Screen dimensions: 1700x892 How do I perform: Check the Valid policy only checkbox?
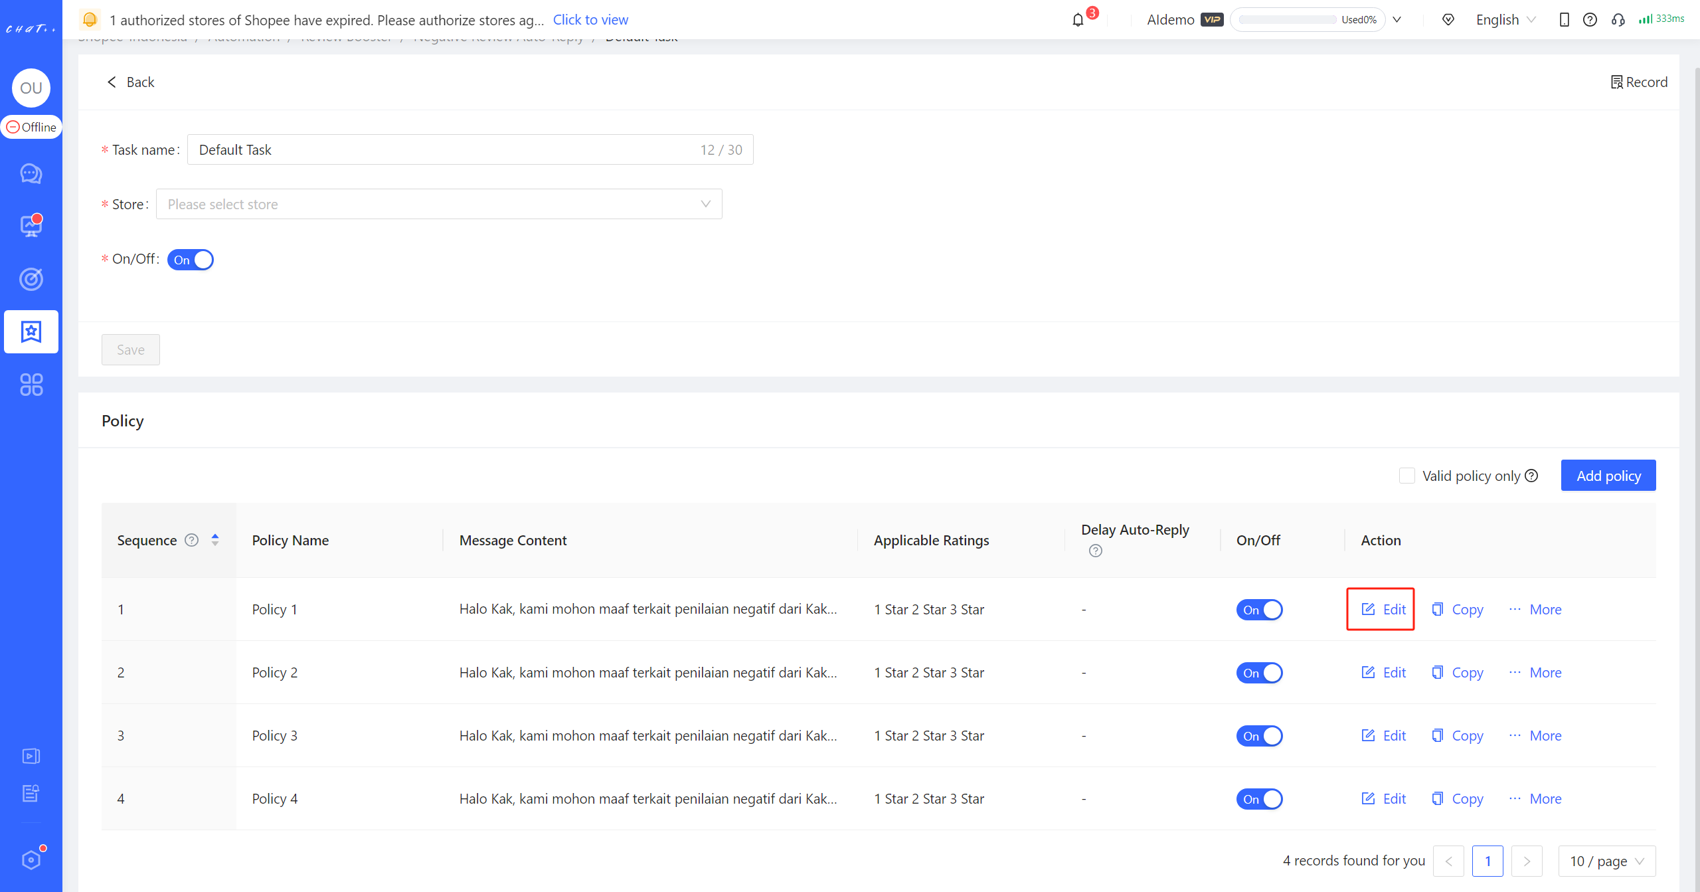[x=1406, y=476]
